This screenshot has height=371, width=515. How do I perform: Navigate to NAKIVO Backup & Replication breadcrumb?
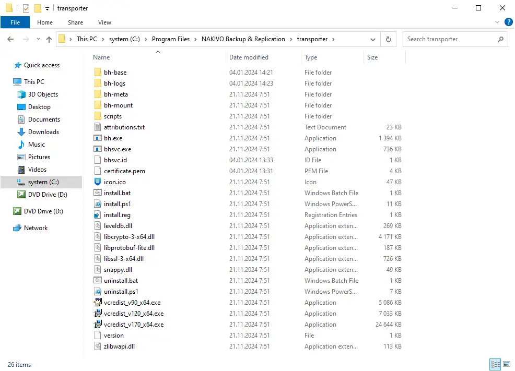(243, 39)
